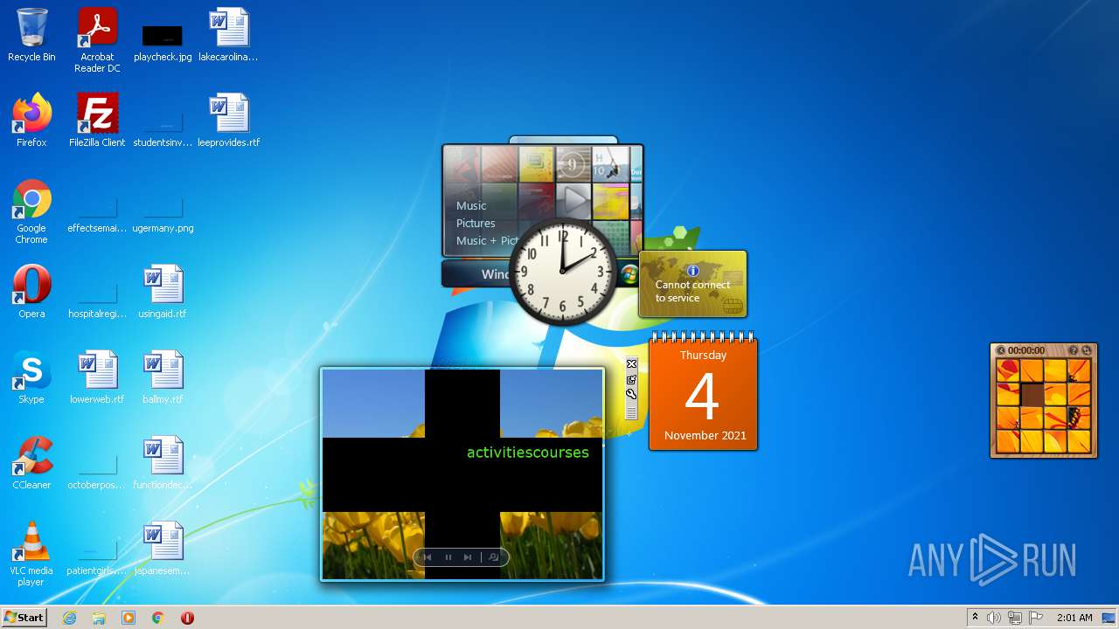Click the Windows Media Center logo orb
Image resolution: width=1119 pixels, height=629 pixels.
[629, 273]
